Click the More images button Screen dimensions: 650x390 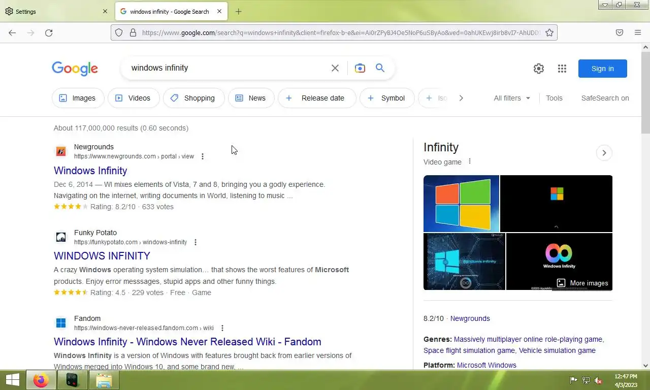582,283
